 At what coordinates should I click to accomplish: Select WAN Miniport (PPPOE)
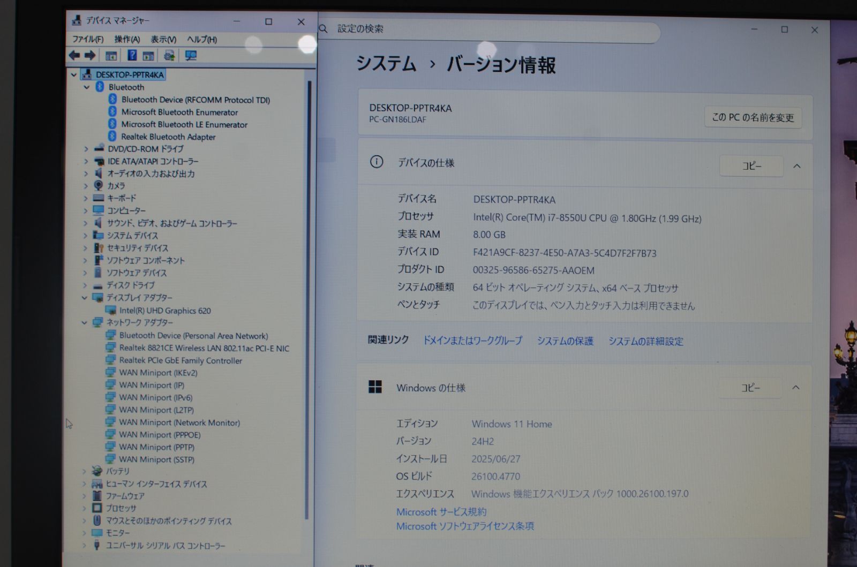click(160, 435)
